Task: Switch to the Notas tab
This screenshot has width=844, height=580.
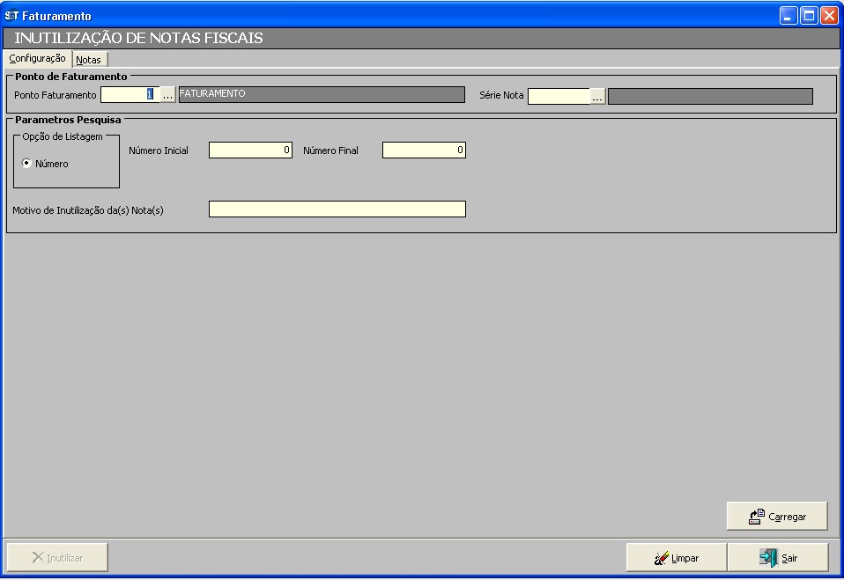Action: pos(89,60)
